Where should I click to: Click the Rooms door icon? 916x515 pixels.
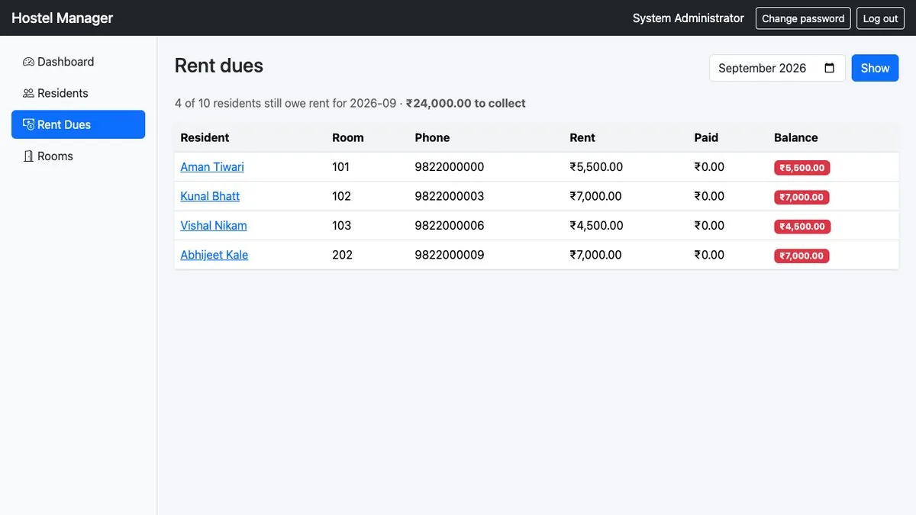coord(28,156)
